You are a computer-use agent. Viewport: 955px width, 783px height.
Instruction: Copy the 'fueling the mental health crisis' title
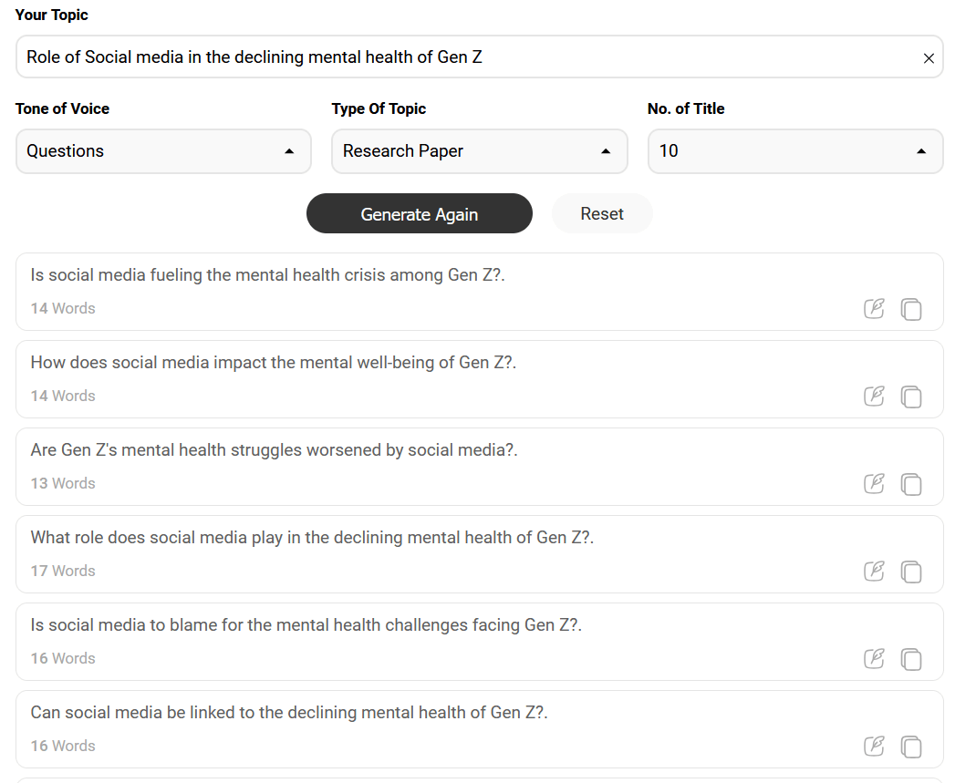(x=911, y=309)
